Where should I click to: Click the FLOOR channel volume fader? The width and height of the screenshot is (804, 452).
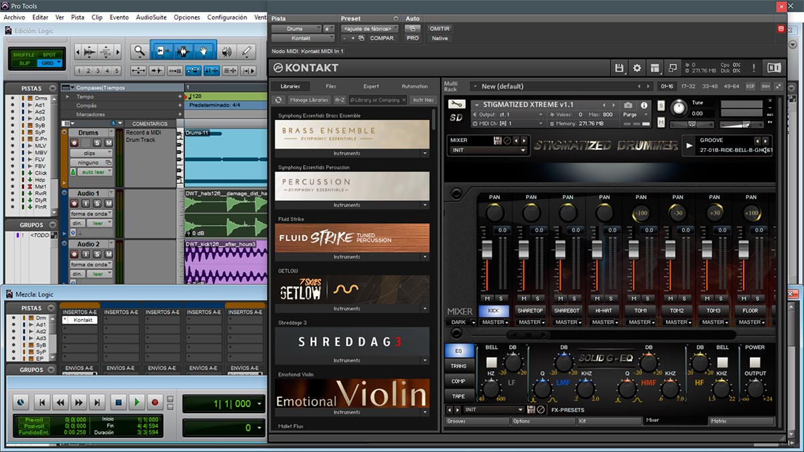pyautogui.click(x=743, y=249)
